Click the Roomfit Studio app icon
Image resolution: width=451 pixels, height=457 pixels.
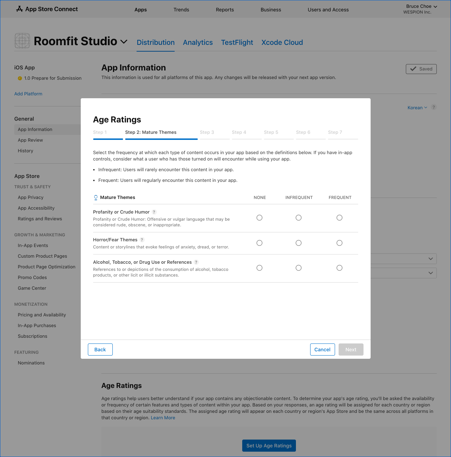[22, 41]
